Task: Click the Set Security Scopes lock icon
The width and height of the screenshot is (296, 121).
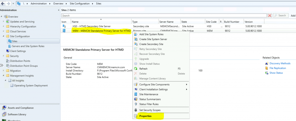Action: click(136, 110)
